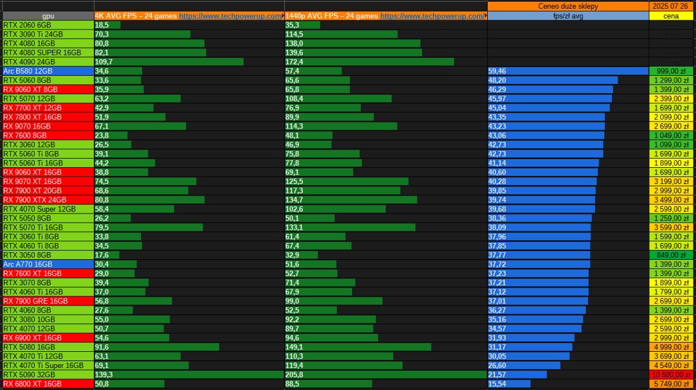Viewport: 696px width, 390px height.
Task: Select the 'RX 7900 GRE 16GB' cell
Action: pos(48,301)
